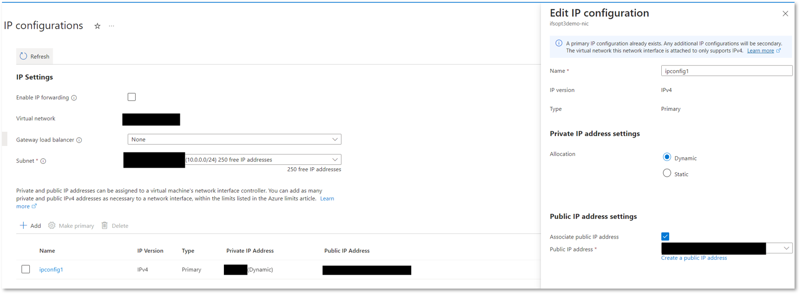Viewport: 800px width, 294px height.
Task: Click the trash can icon beside Delete
Action: coord(105,226)
